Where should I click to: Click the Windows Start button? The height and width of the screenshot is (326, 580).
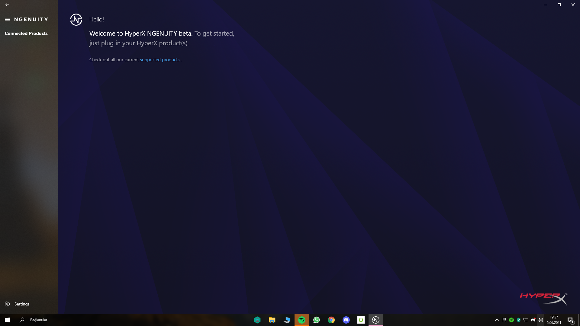tap(7, 320)
